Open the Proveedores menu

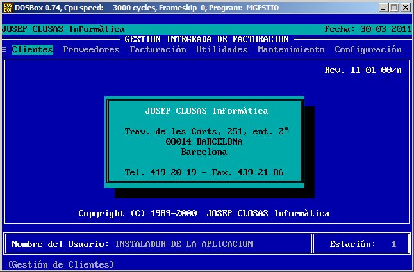pyautogui.click(x=91, y=50)
